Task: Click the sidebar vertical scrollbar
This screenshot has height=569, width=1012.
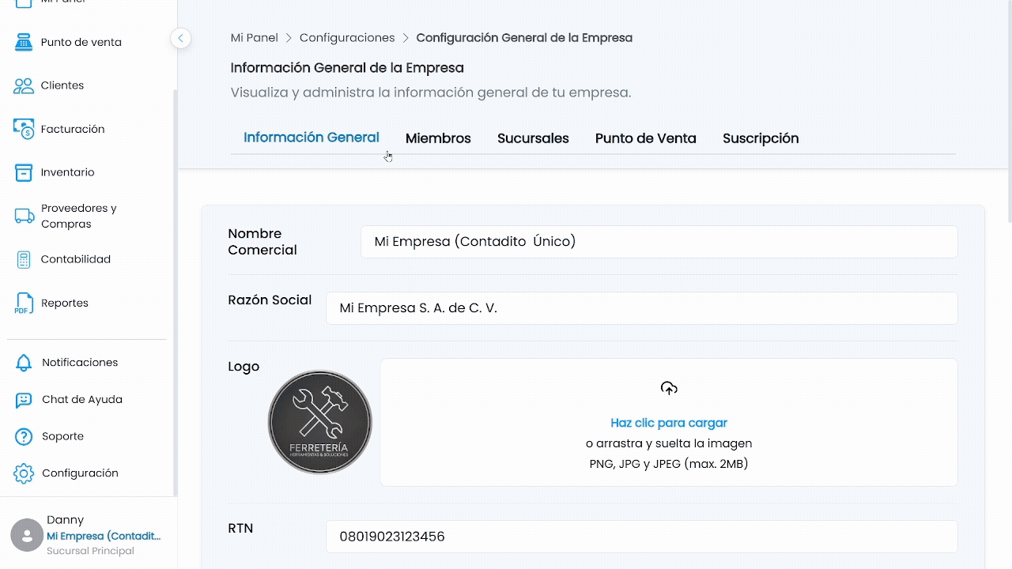Action: (x=175, y=292)
